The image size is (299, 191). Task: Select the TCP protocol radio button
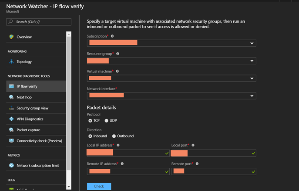90,120
